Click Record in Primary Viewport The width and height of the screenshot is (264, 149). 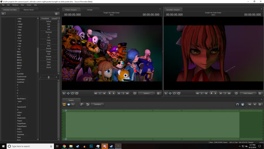(109, 93)
